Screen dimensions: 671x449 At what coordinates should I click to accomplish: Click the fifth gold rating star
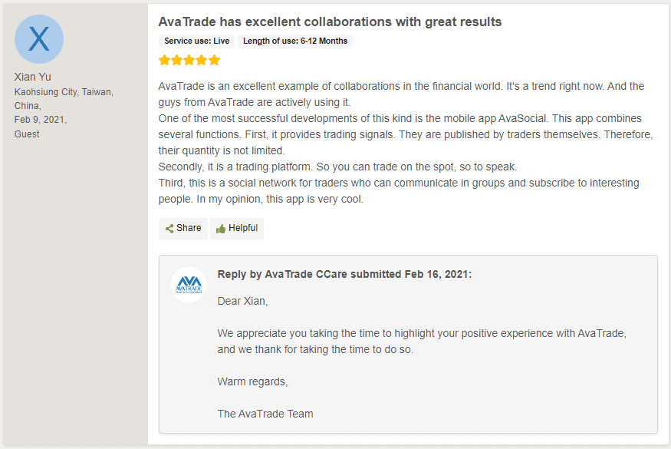pyautogui.click(x=215, y=60)
